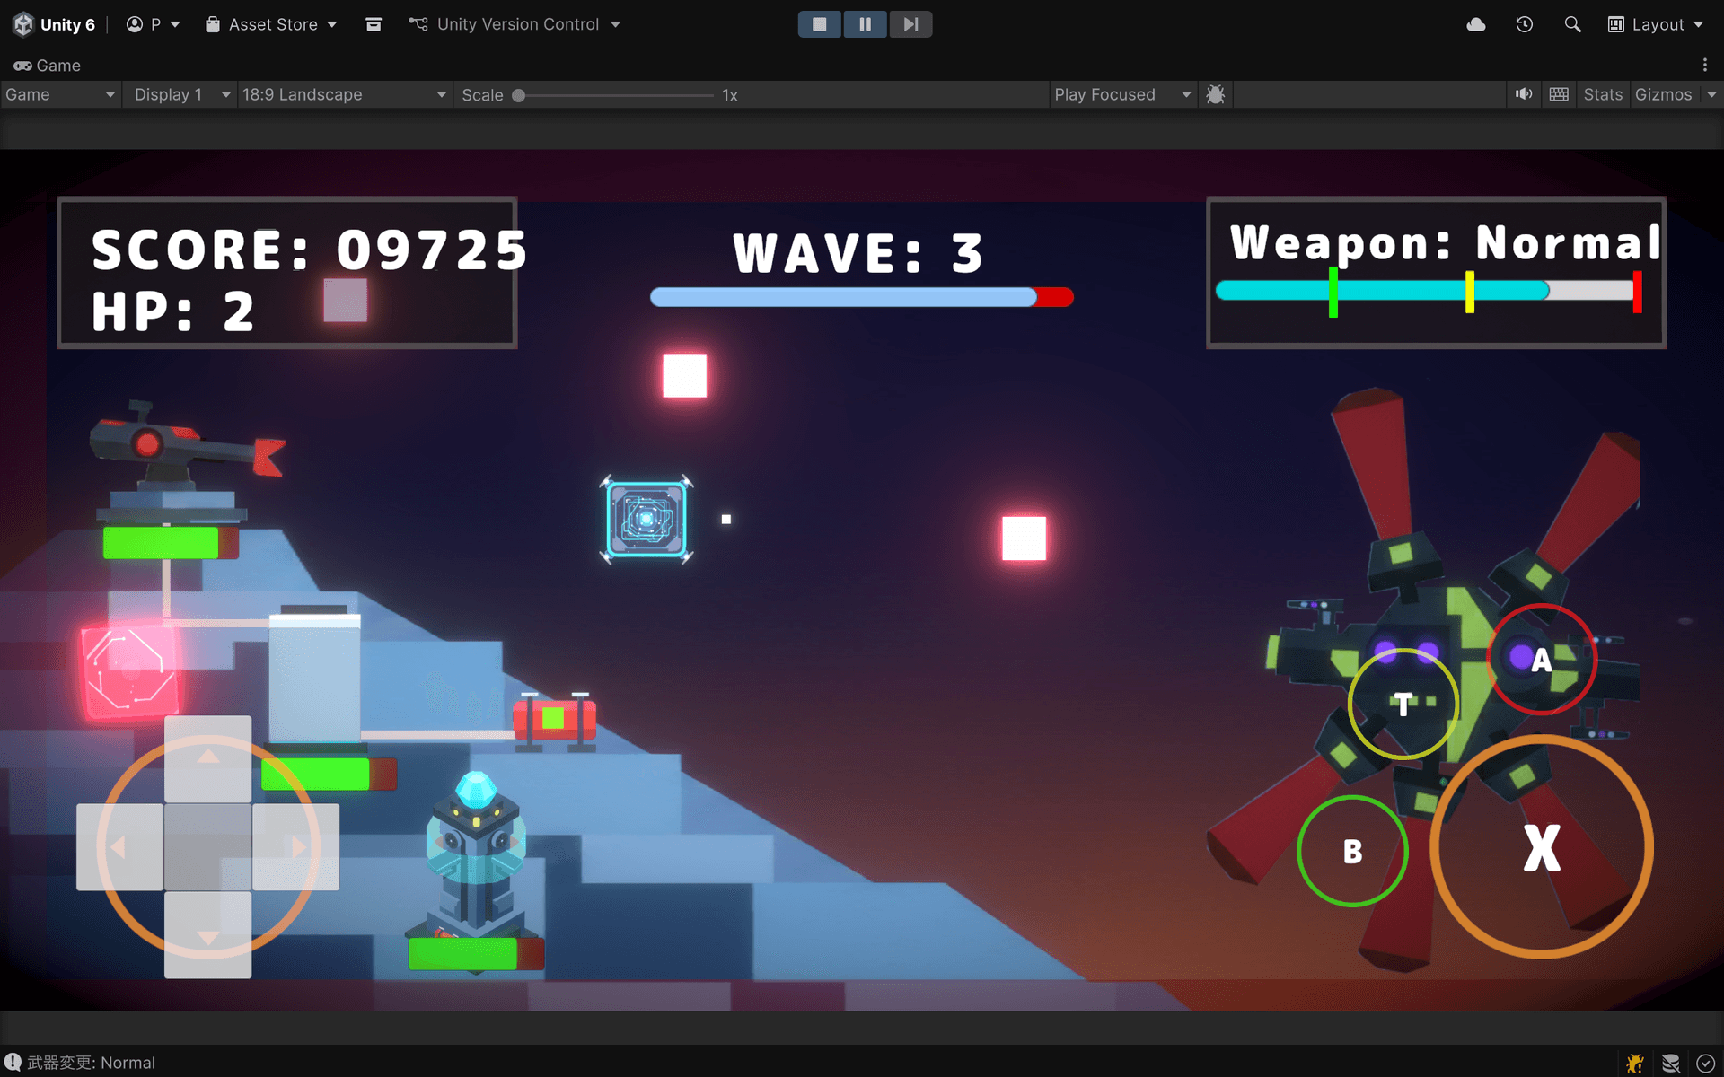Open the undo history icon
Screen dimensions: 1724x1077
pyautogui.click(x=1525, y=24)
